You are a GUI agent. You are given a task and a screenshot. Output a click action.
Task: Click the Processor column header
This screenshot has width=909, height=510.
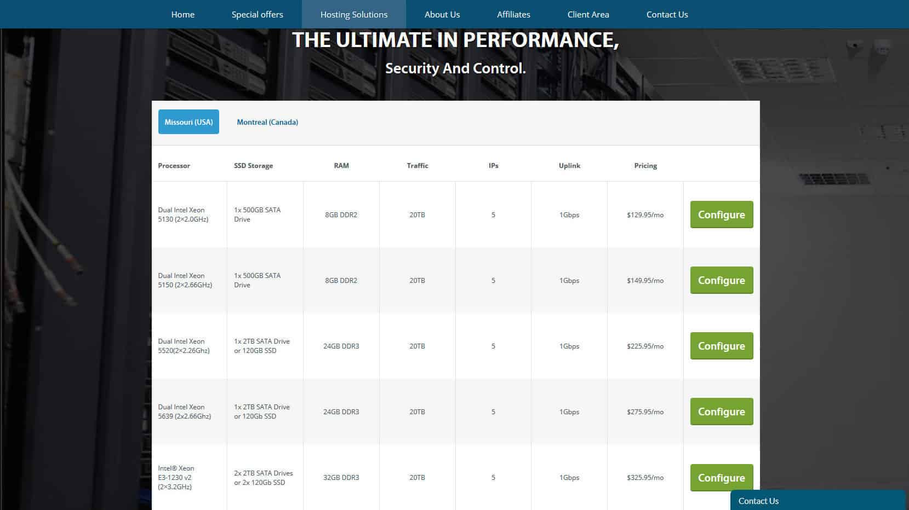pos(174,166)
